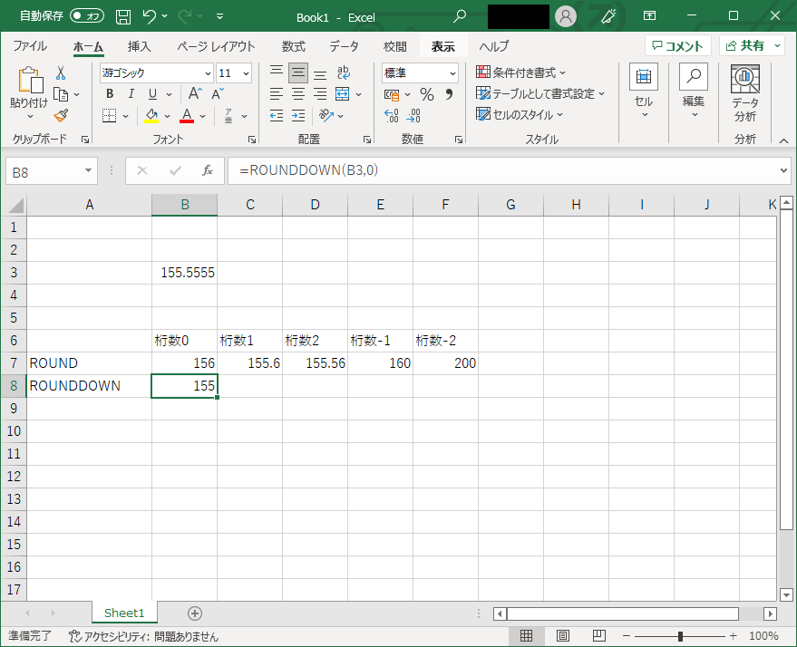Open the セル cells menu button
The image size is (797, 647).
tap(644, 92)
